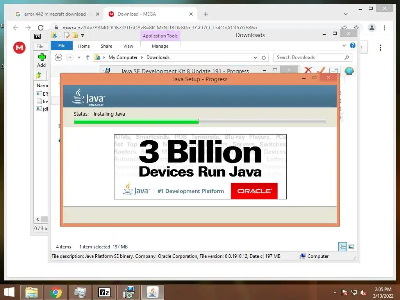Image resolution: width=400 pixels, height=300 pixels.
Task: Open the Chrome three-dot menu
Action: (x=384, y=28)
